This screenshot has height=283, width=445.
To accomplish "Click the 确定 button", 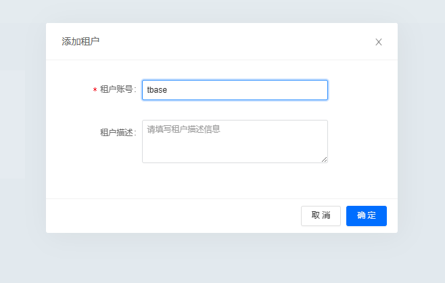I will pyautogui.click(x=366, y=215).
